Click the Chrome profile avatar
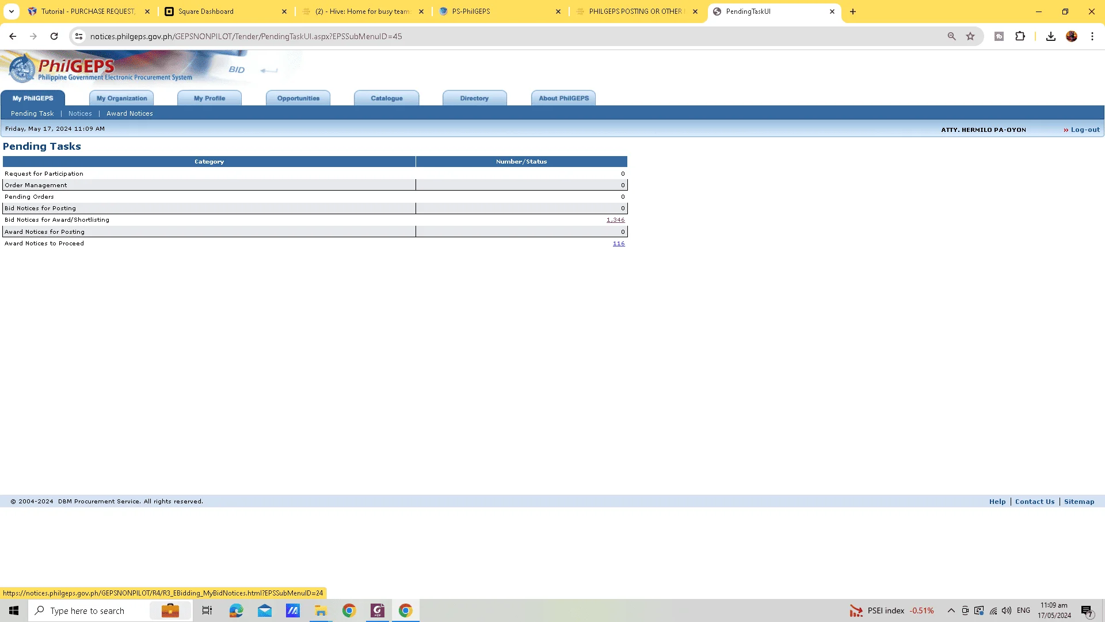 pyautogui.click(x=1071, y=36)
